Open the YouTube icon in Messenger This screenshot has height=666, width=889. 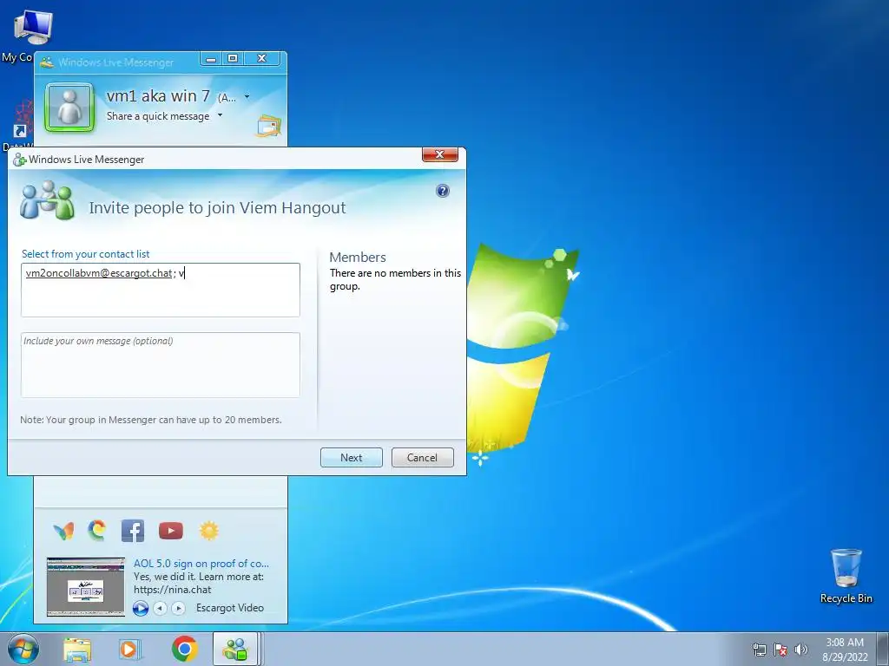(171, 531)
